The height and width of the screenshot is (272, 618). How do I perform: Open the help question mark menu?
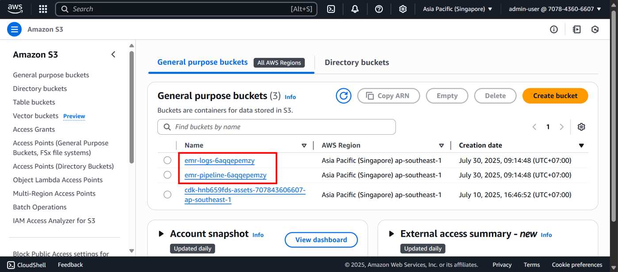[379, 9]
